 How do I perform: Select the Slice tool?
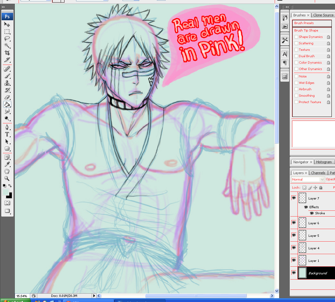[7, 60]
